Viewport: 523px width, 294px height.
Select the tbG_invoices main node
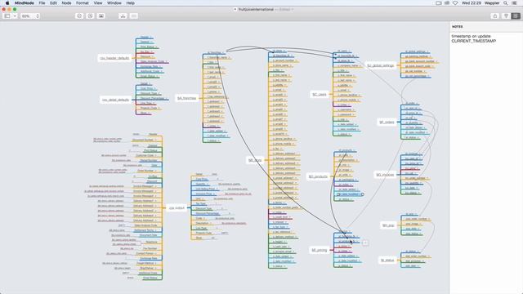pyautogui.click(x=385, y=175)
